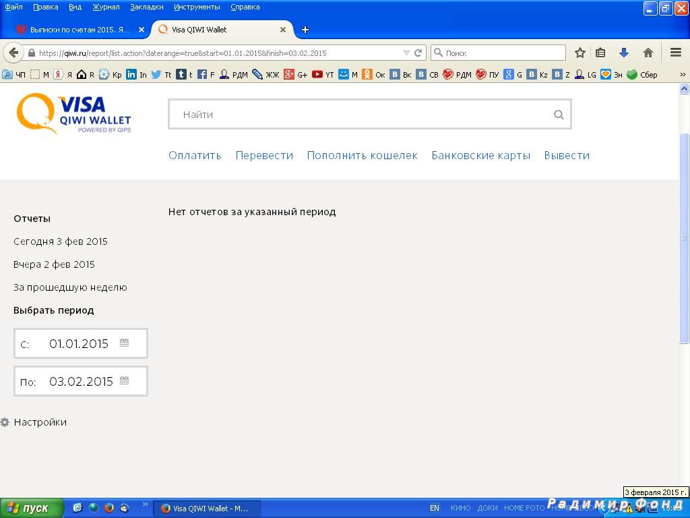Open the Вид menu

point(75,7)
